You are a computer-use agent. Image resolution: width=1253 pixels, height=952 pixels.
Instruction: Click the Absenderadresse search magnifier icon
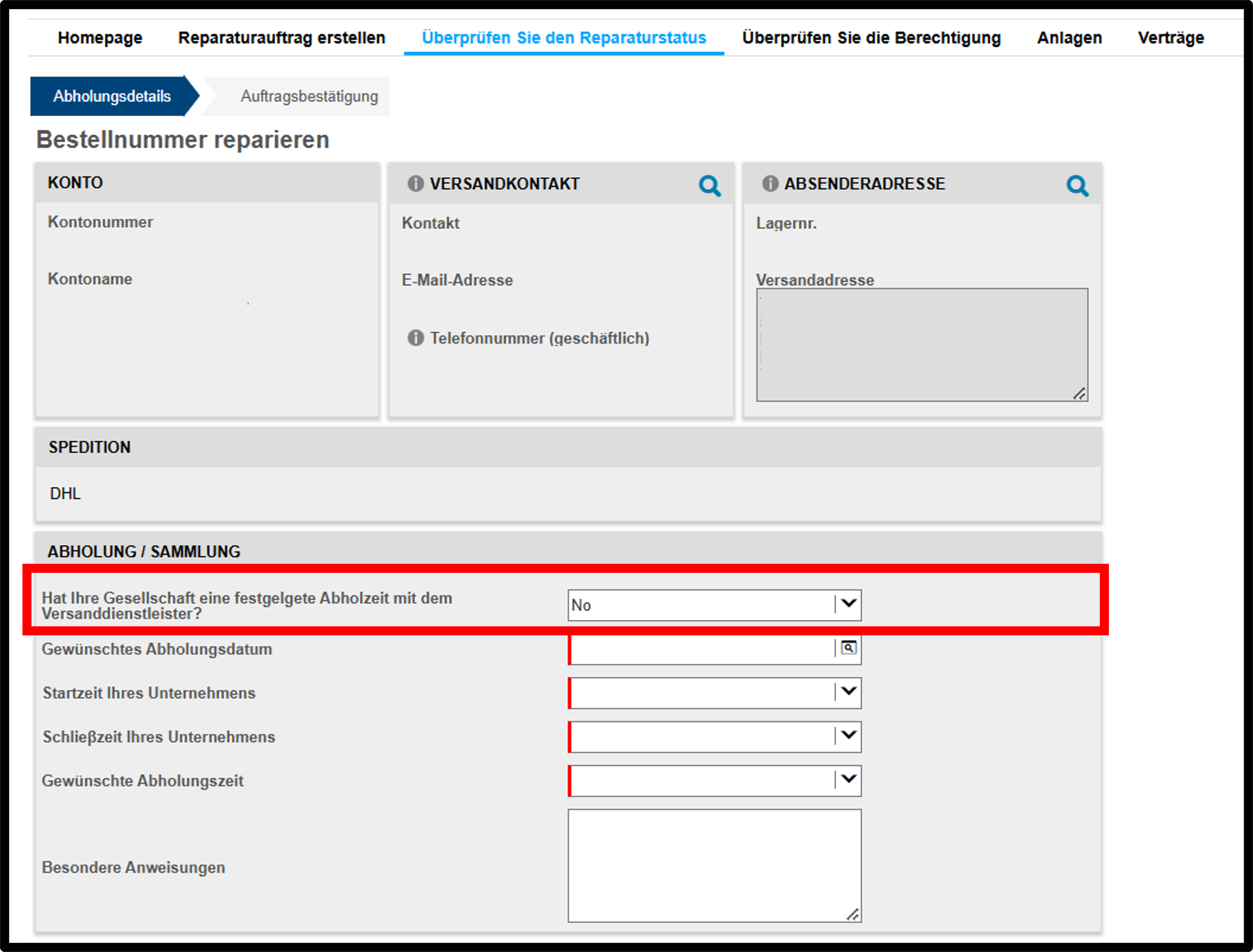(x=1077, y=185)
